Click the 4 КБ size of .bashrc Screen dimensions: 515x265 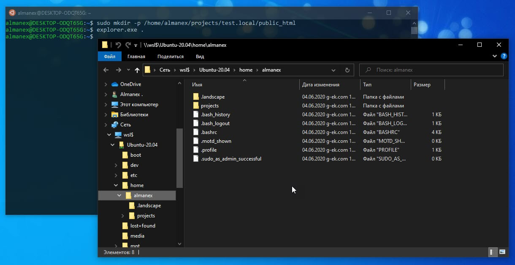point(436,132)
